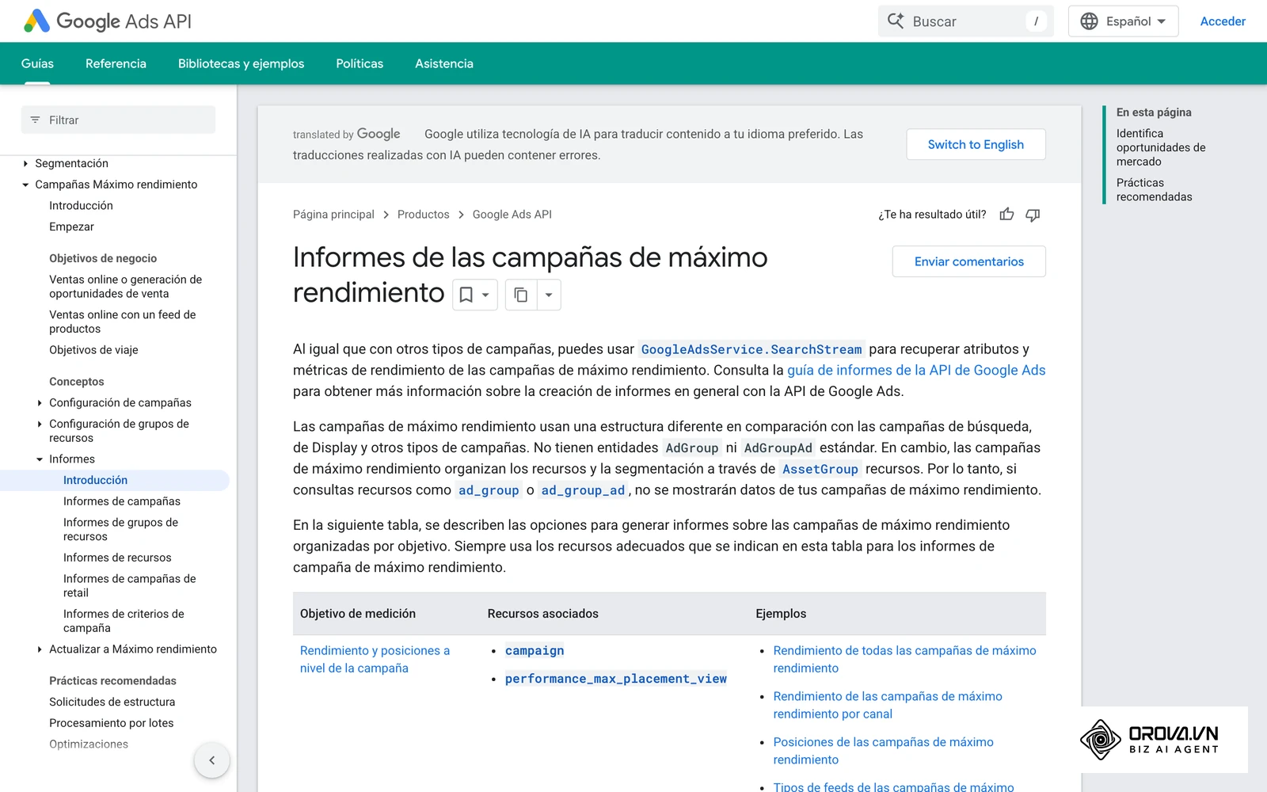Click the Filtrar input field
1267x792 pixels.
118,120
